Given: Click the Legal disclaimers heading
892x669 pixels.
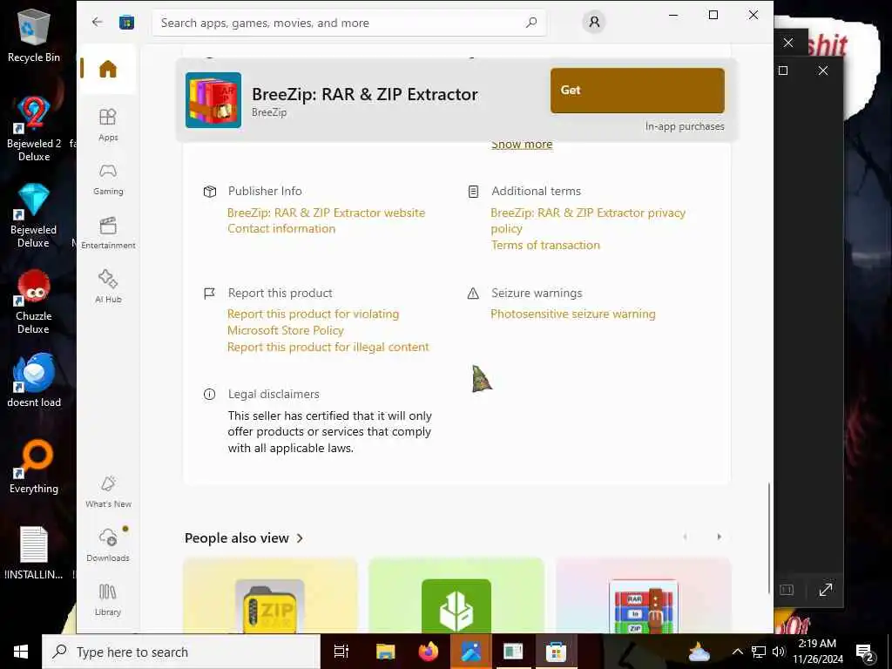Looking at the screenshot, I should point(274,395).
